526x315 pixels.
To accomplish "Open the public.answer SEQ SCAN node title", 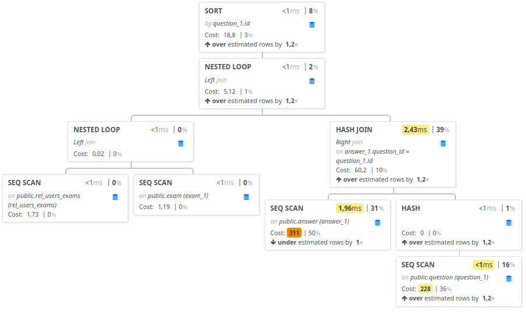I will (286, 208).
